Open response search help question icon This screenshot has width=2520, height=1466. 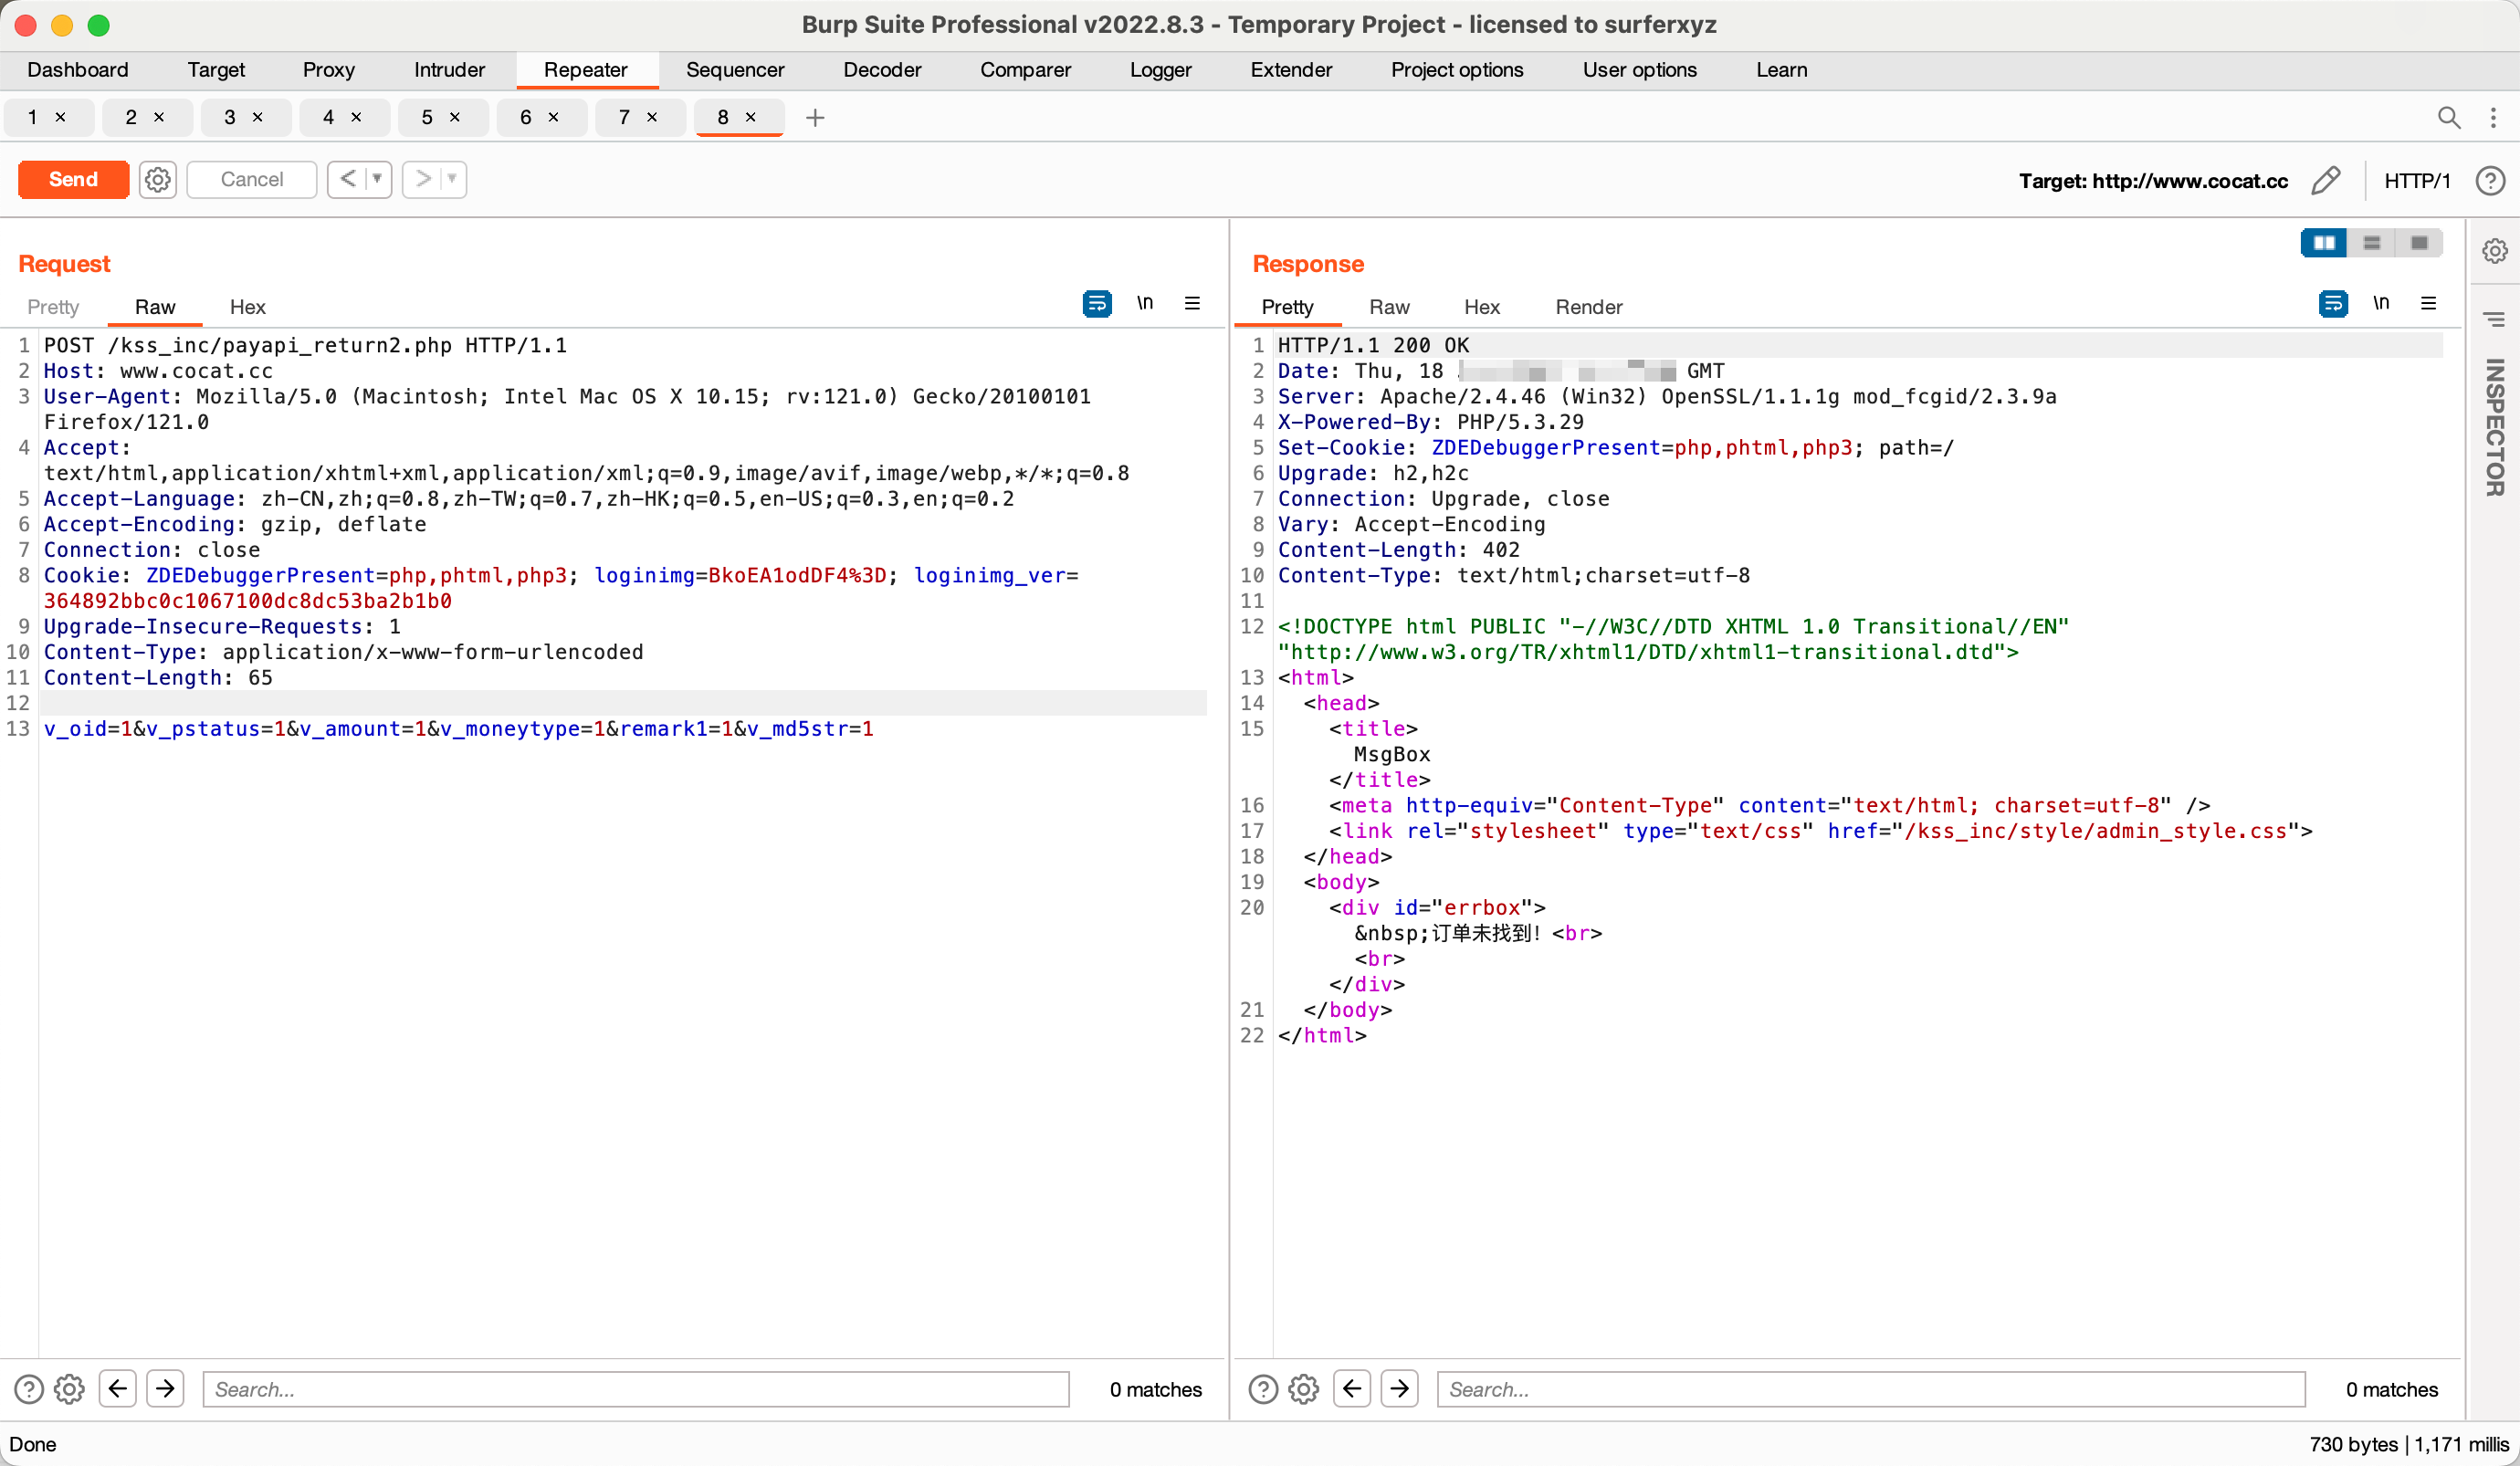tap(1263, 1388)
